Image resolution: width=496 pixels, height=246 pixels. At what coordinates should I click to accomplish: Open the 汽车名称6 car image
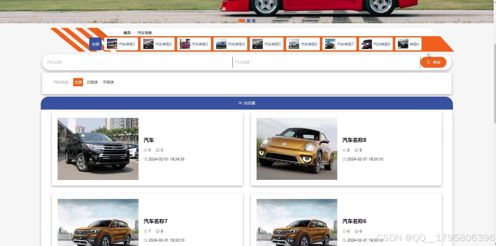pyautogui.click(x=297, y=222)
